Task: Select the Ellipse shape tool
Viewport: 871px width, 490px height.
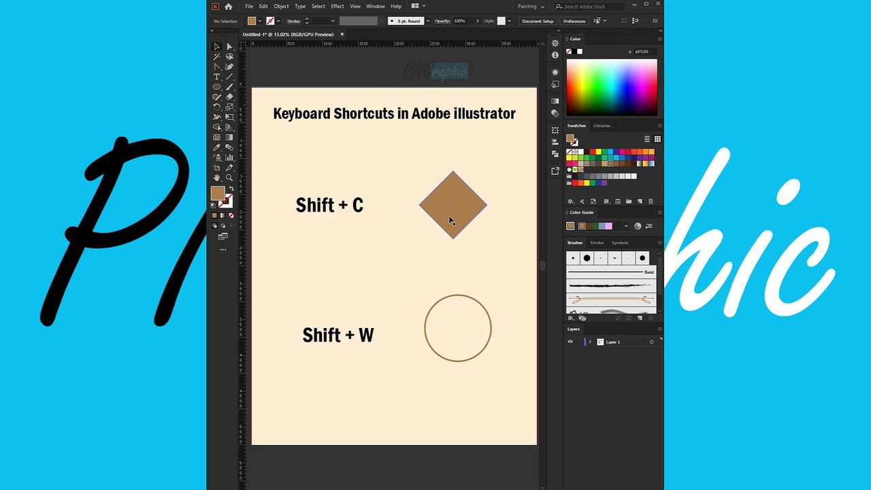Action: (x=216, y=87)
